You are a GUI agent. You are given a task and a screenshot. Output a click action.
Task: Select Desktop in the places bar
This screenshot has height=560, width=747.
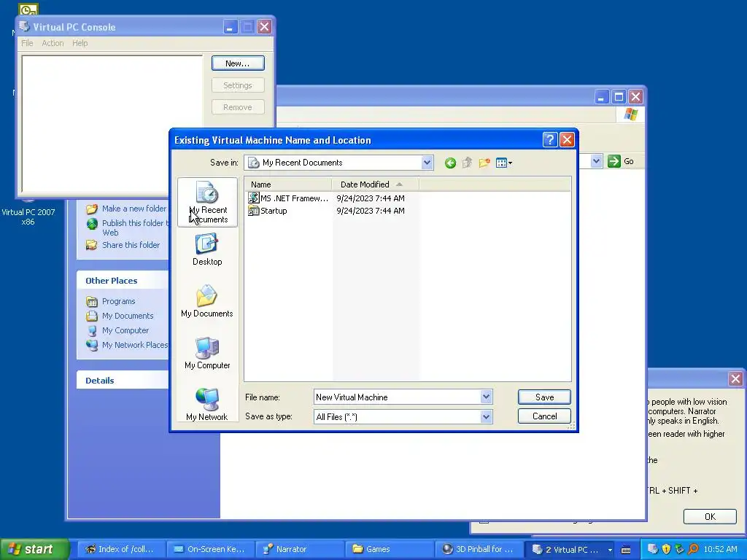point(207,249)
